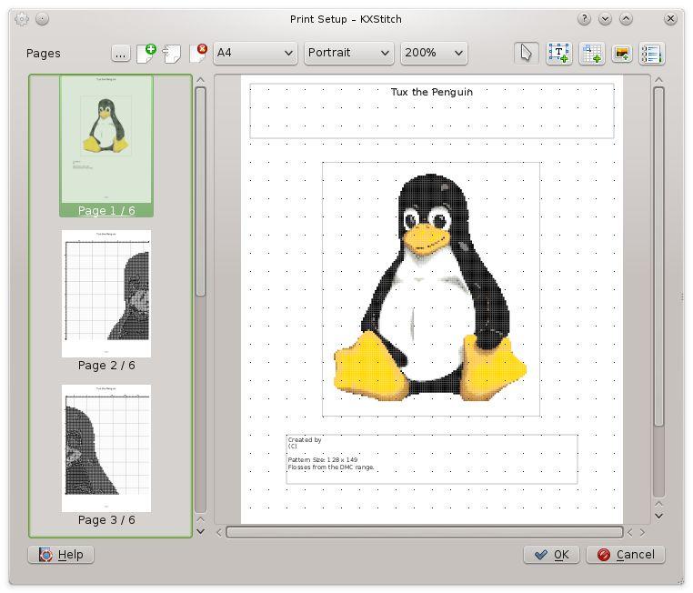Confirm with the OK button
Image resolution: width=693 pixels, height=593 pixels.
pyautogui.click(x=551, y=555)
